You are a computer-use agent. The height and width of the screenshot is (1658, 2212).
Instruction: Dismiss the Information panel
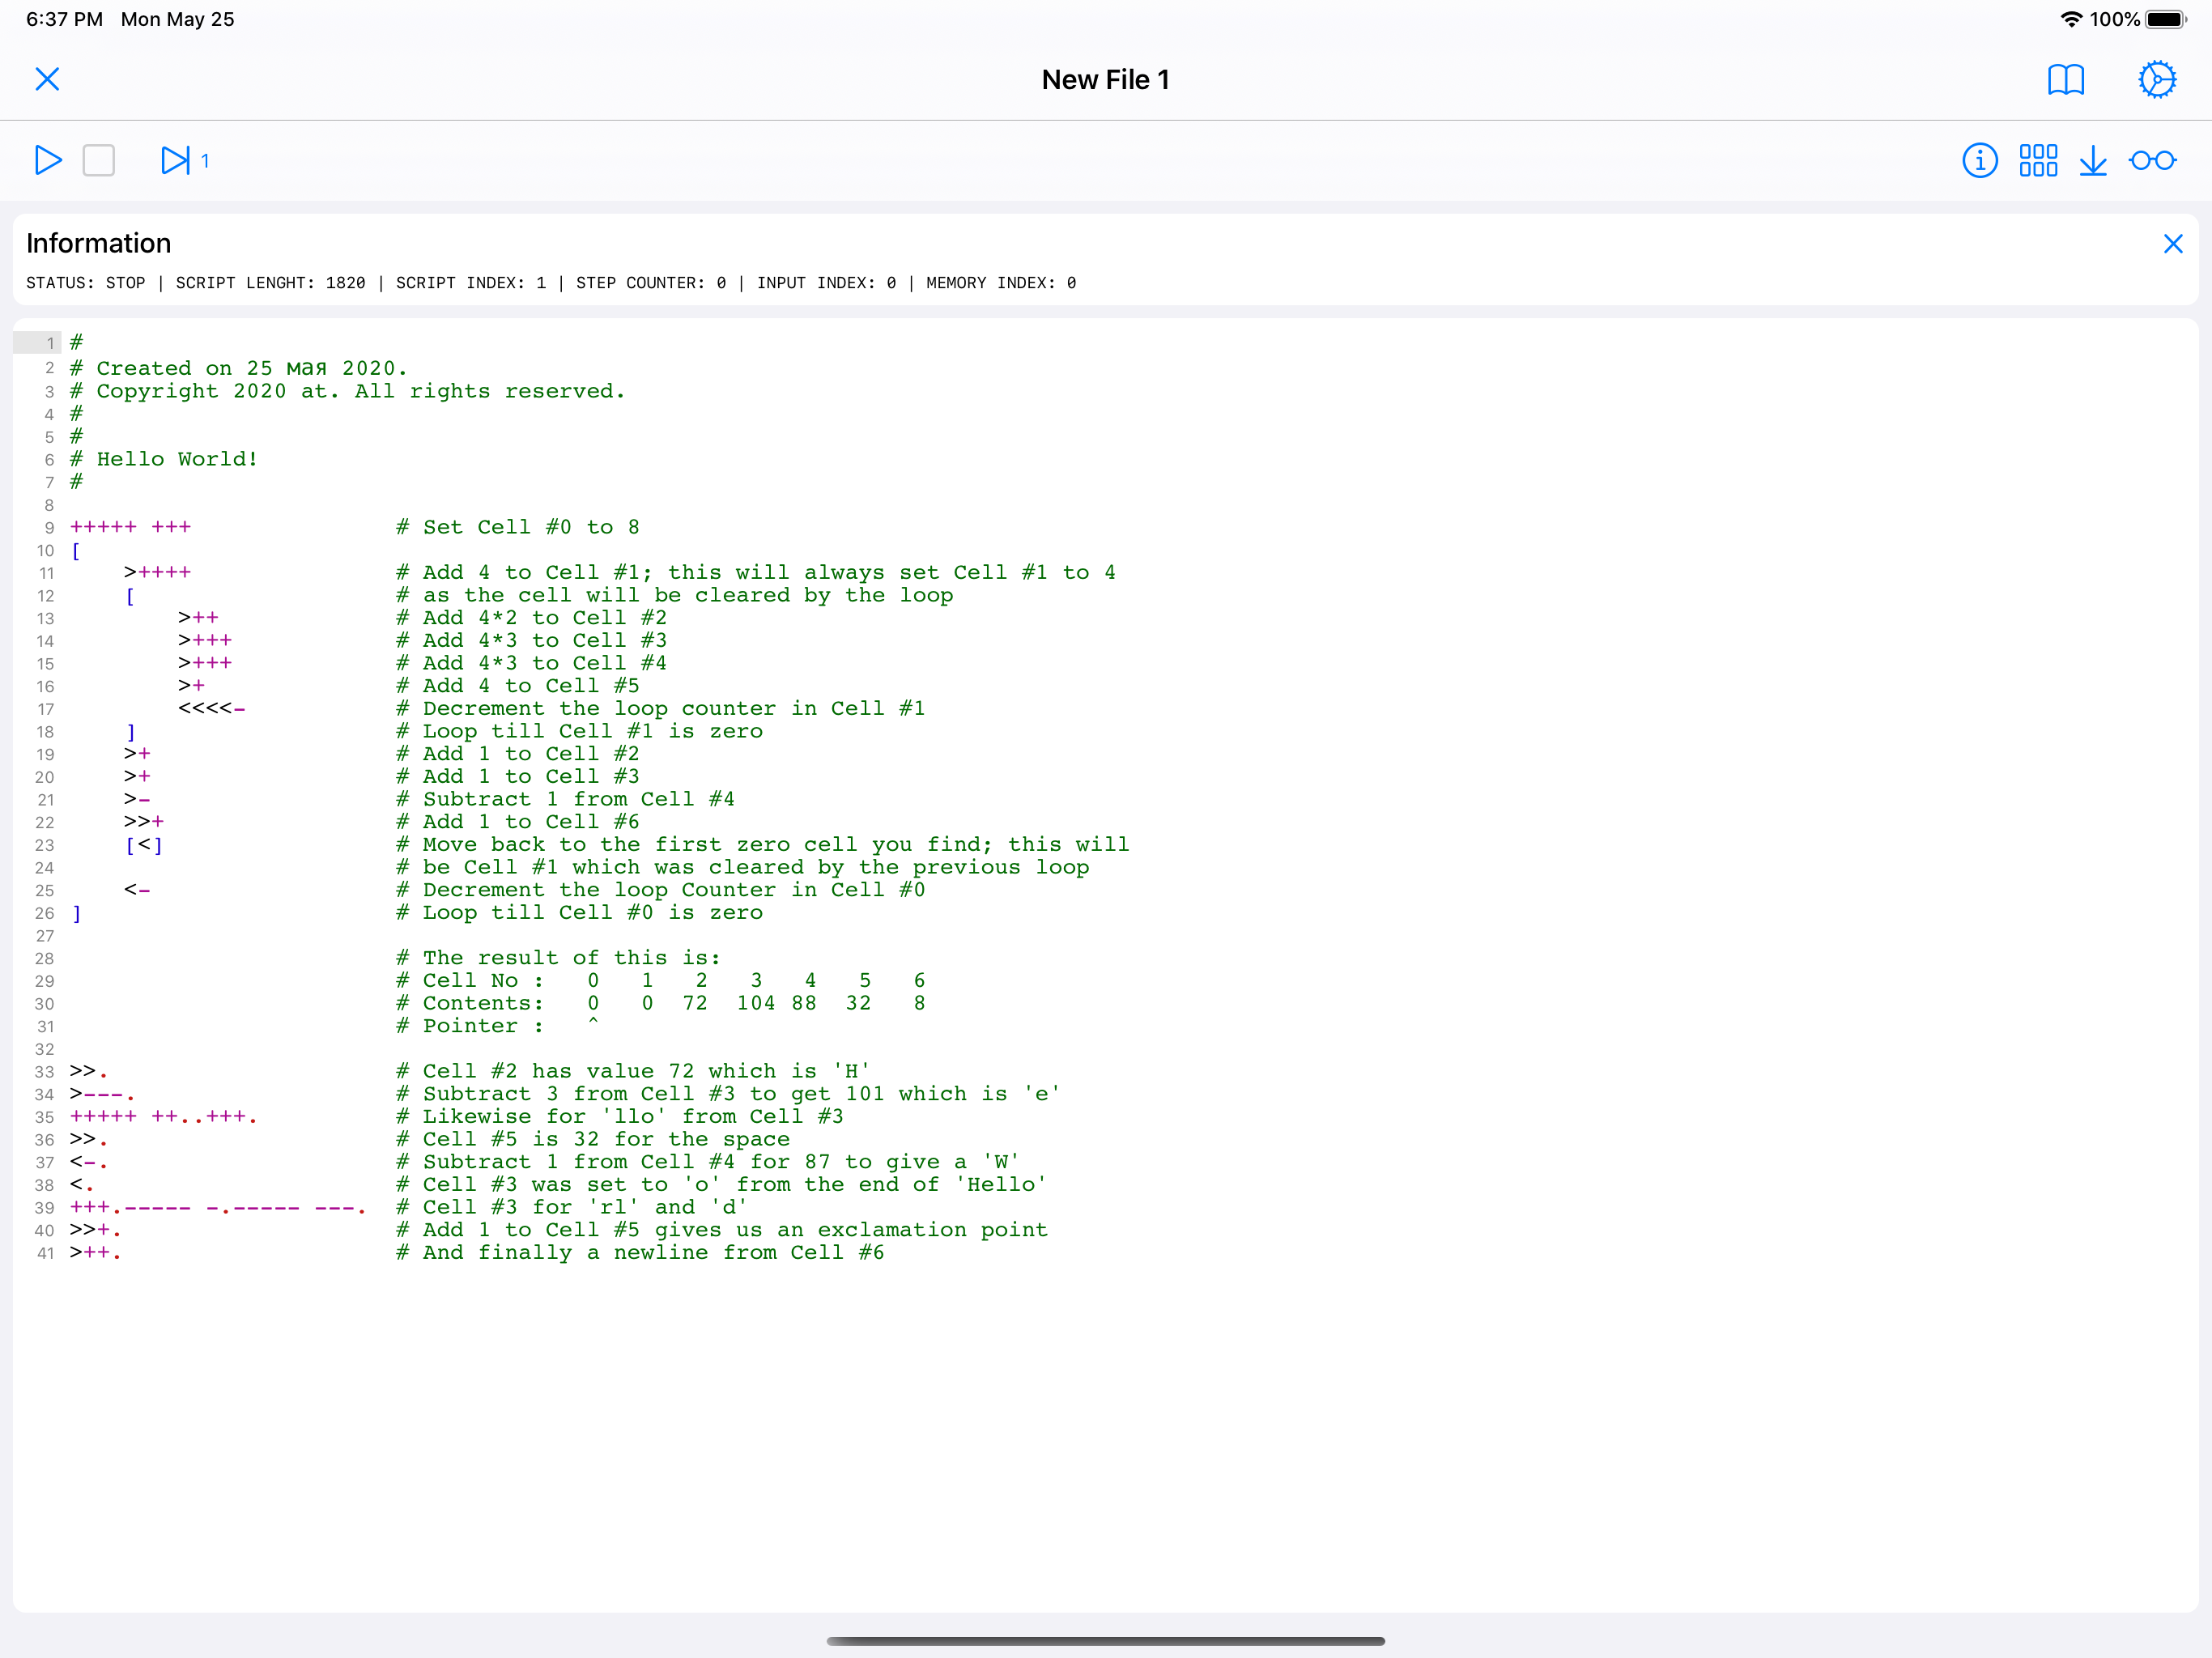click(2174, 243)
